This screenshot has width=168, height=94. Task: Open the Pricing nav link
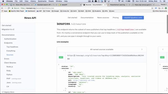click(x=115, y=17)
